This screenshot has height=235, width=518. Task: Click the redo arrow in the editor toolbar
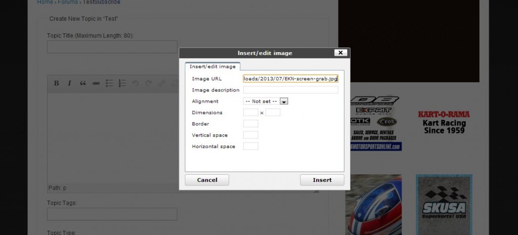point(149,83)
